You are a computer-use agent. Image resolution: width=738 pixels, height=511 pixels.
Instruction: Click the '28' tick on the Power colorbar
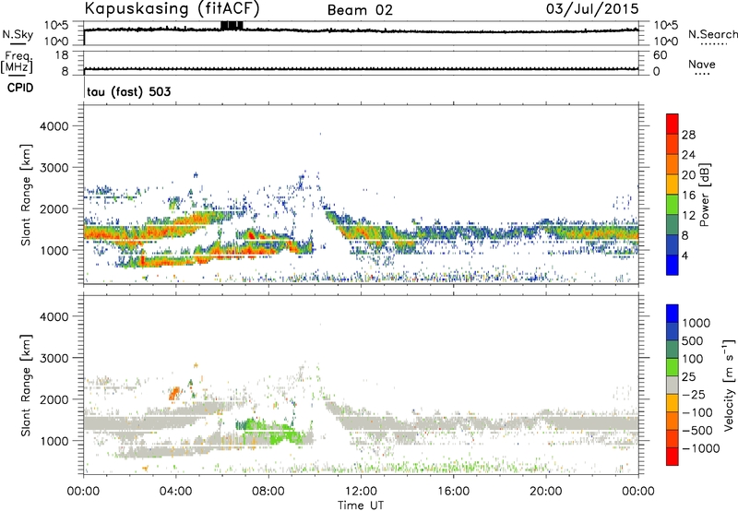688,135
